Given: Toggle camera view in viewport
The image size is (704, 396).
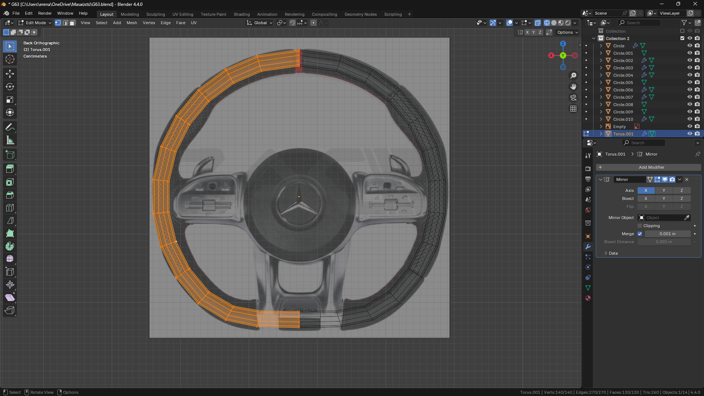Looking at the screenshot, I should click(573, 98).
